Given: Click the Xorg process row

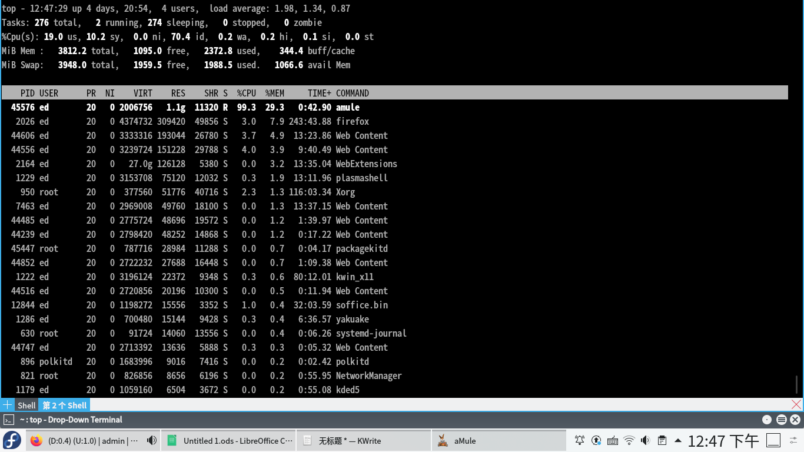Looking at the screenshot, I should pyautogui.click(x=394, y=192).
